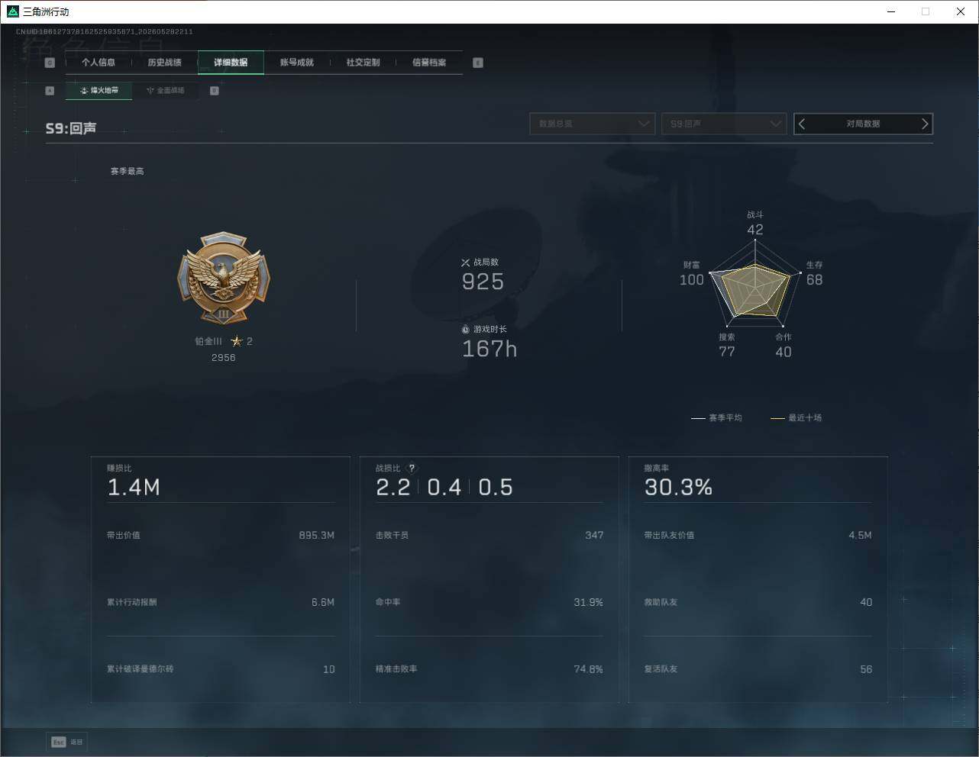
Task: Expand the 数据总览 dropdown
Action: 593,124
